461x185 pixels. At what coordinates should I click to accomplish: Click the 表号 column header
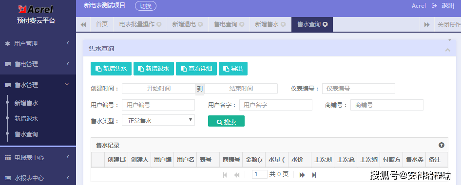(208, 160)
